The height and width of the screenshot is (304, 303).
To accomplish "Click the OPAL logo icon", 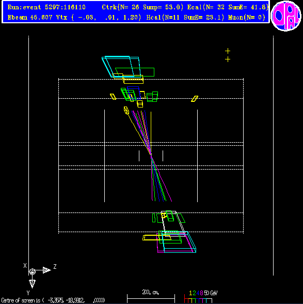I will tap(286, 16).
